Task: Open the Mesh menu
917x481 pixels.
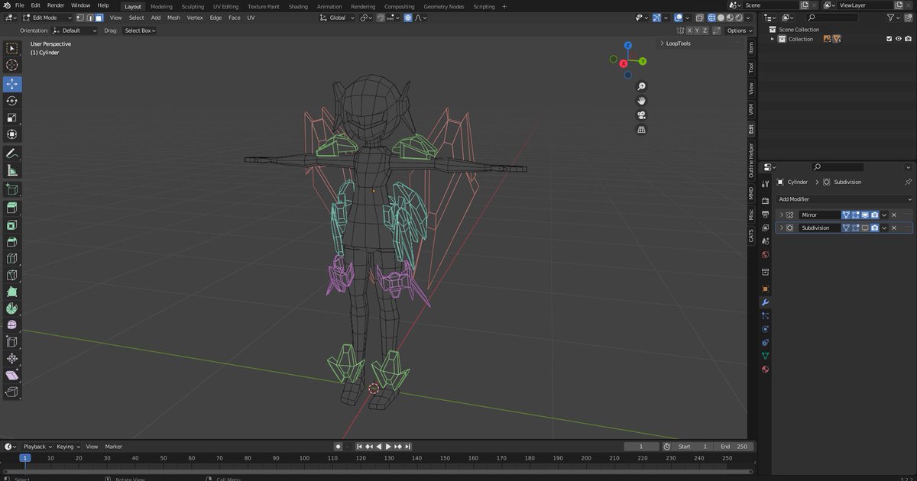Action: click(173, 18)
